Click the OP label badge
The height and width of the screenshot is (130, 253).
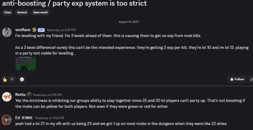pos(41,30)
